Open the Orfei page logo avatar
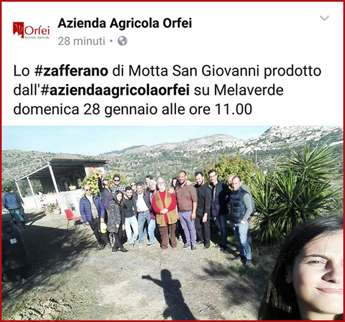The image size is (345, 322). (x=31, y=30)
